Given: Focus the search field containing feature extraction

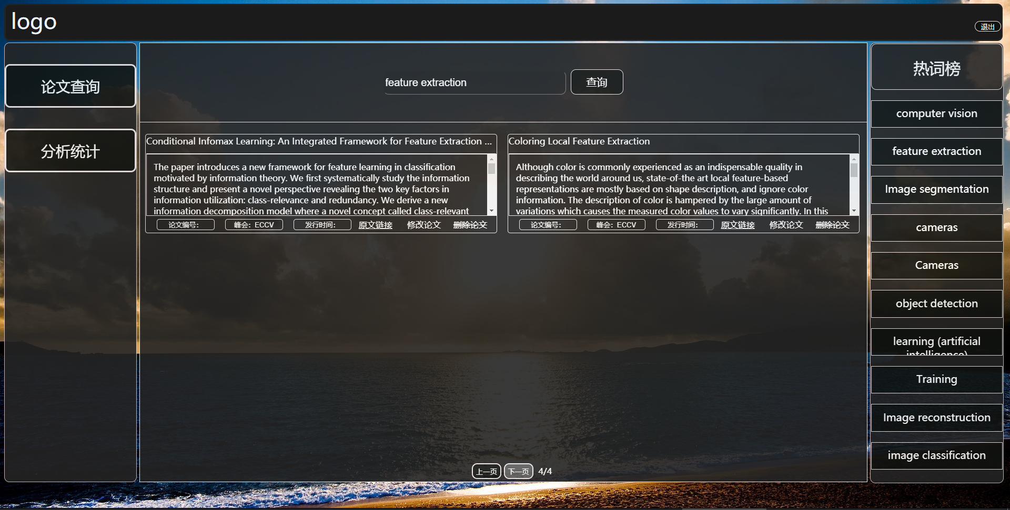Looking at the screenshot, I should [x=474, y=82].
